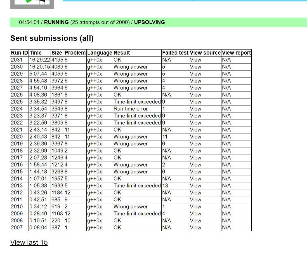The width and height of the screenshot is (307, 254).
Task: View source of run 2016
Action: point(195,165)
